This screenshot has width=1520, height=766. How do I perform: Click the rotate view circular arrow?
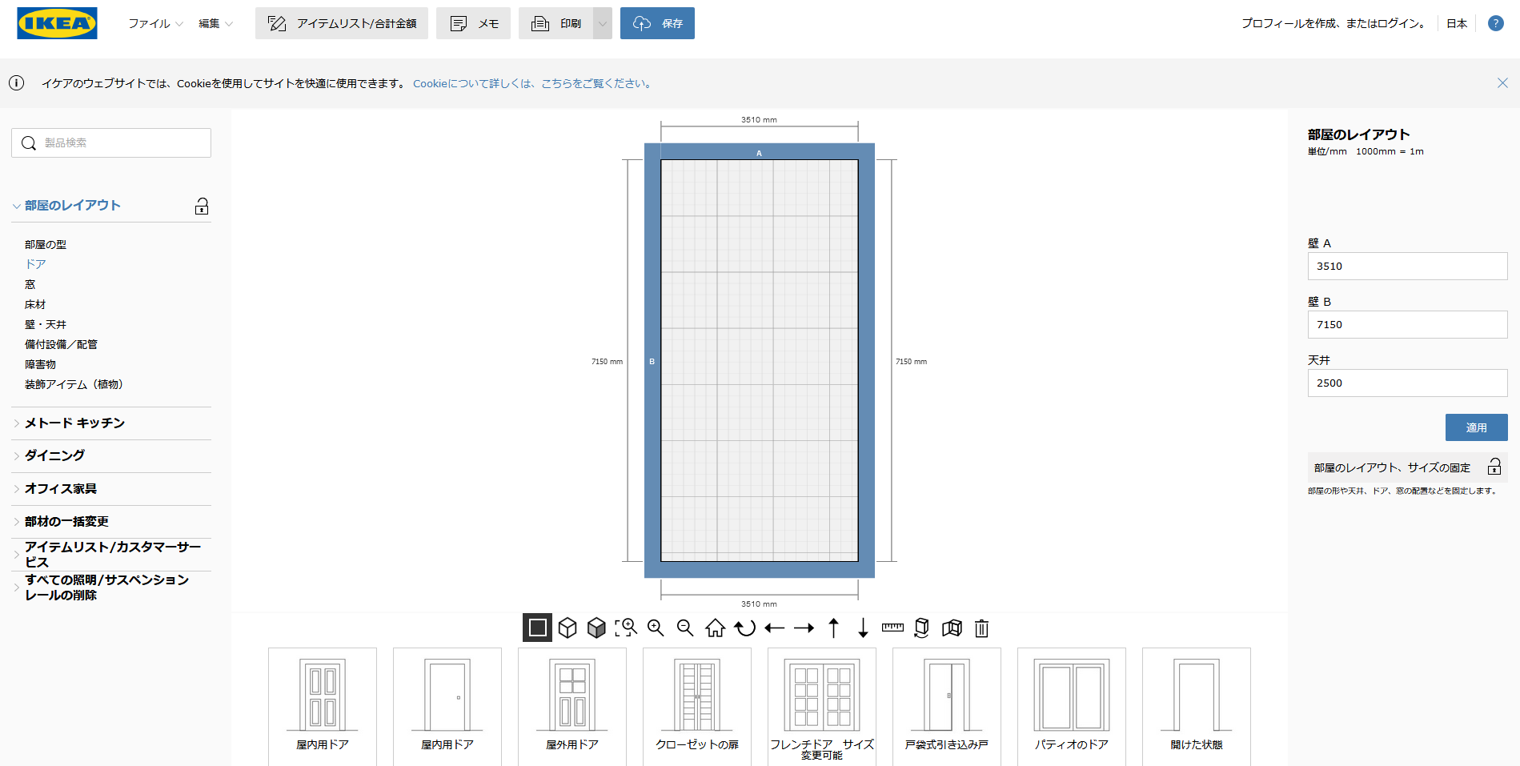(745, 628)
